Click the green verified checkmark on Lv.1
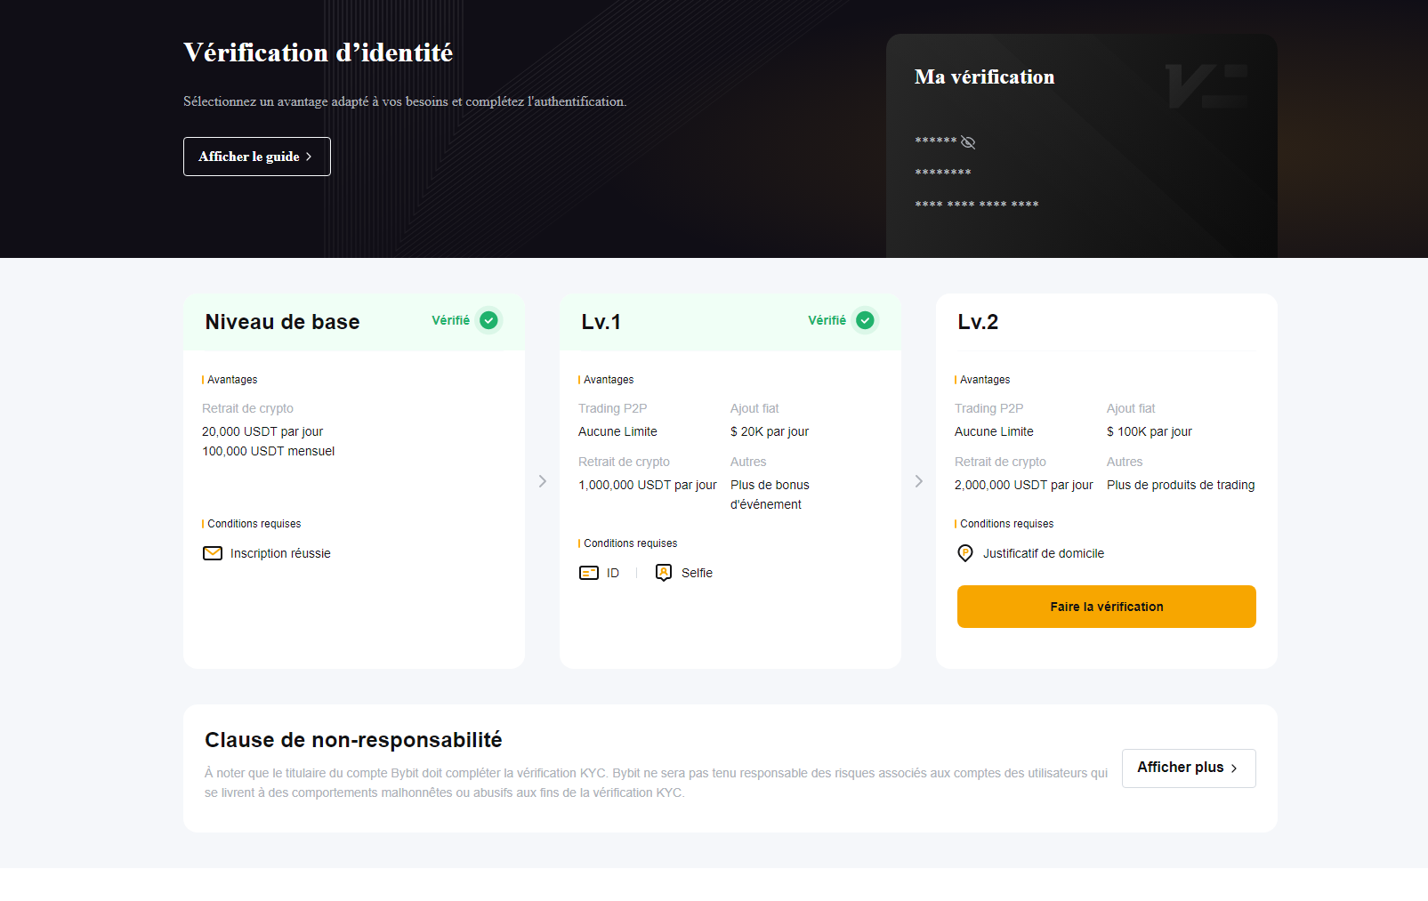Viewport: 1428px width, 901px height. [x=865, y=320]
